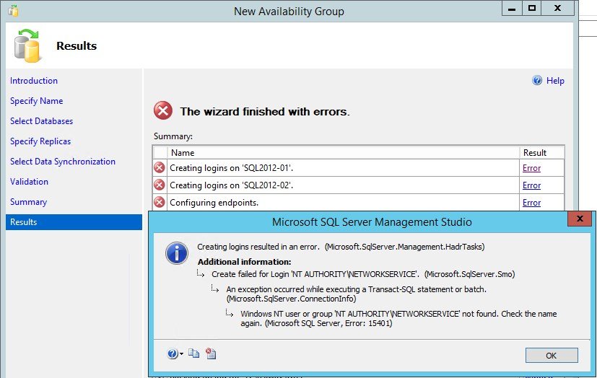Image resolution: width=597 pixels, height=378 pixels.
Task: Click the show technical details icon
Action: point(210,353)
